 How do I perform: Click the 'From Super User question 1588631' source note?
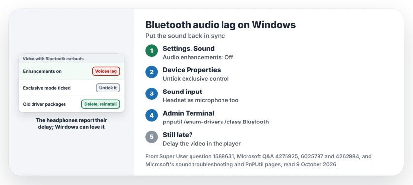click(258, 160)
